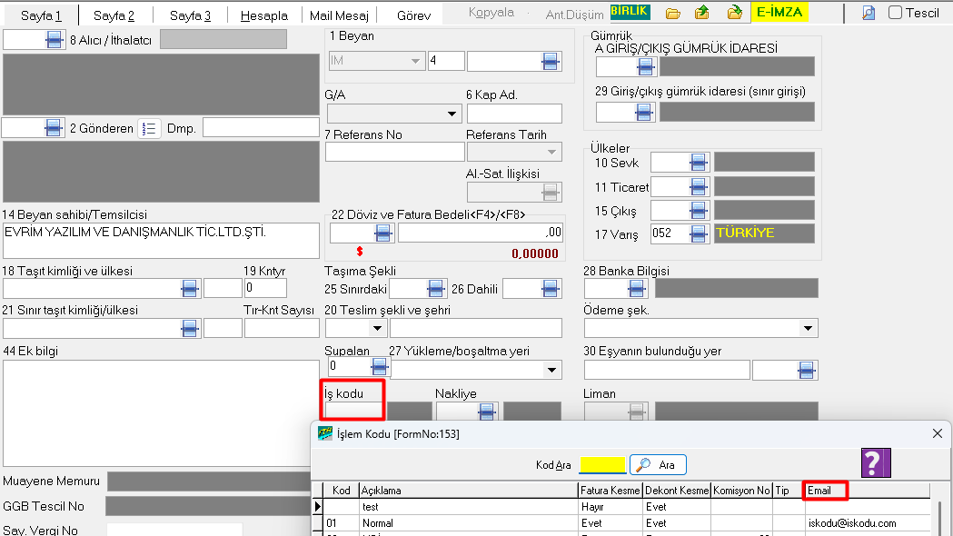Open lookup for 22 Döviz currency field
Image resolution: width=953 pixels, height=536 pixels.
click(382, 233)
